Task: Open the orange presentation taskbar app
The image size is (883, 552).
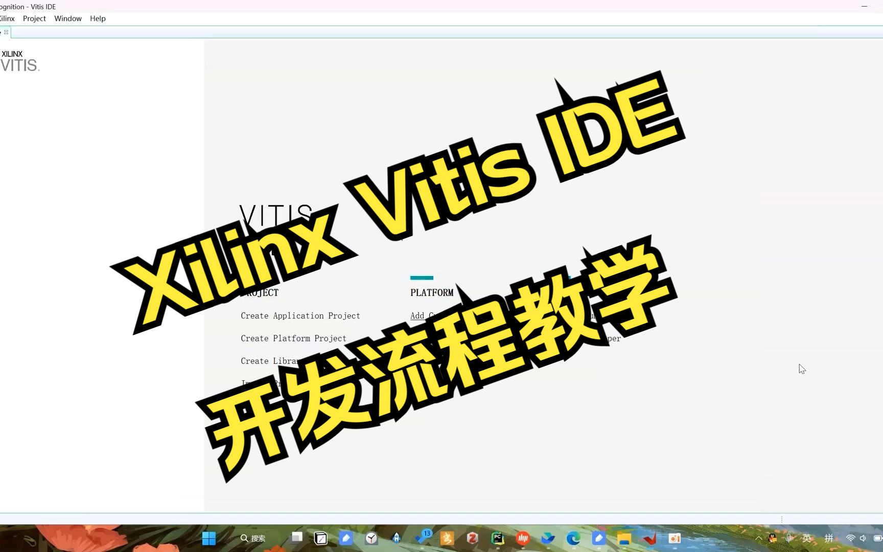Action: 675,538
